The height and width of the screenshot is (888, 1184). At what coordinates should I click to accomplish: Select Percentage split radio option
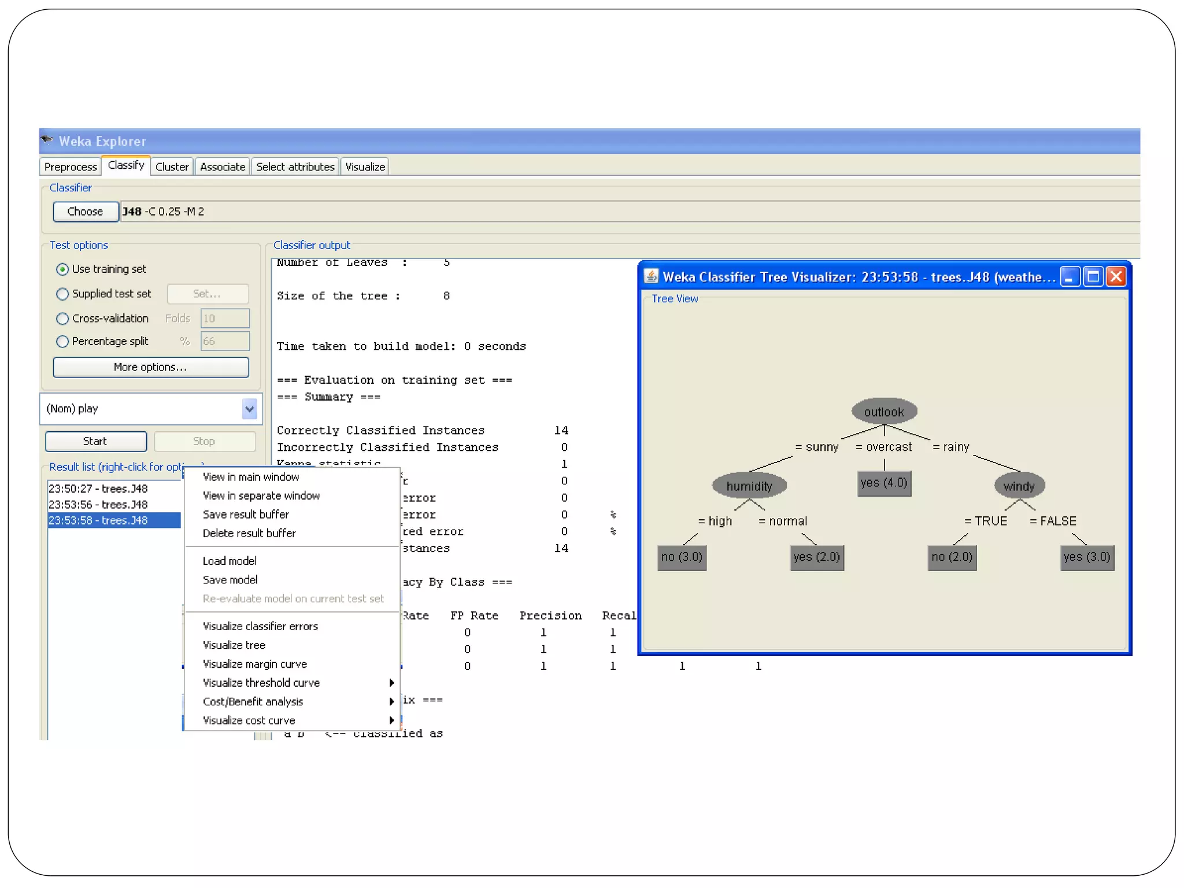coord(62,342)
